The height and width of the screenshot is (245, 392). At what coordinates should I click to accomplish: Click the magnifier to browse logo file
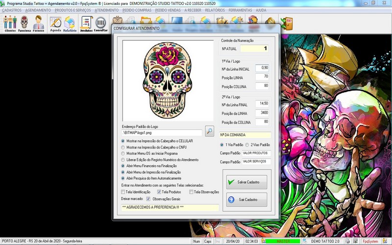pyautogui.click(x=210, y=131)
